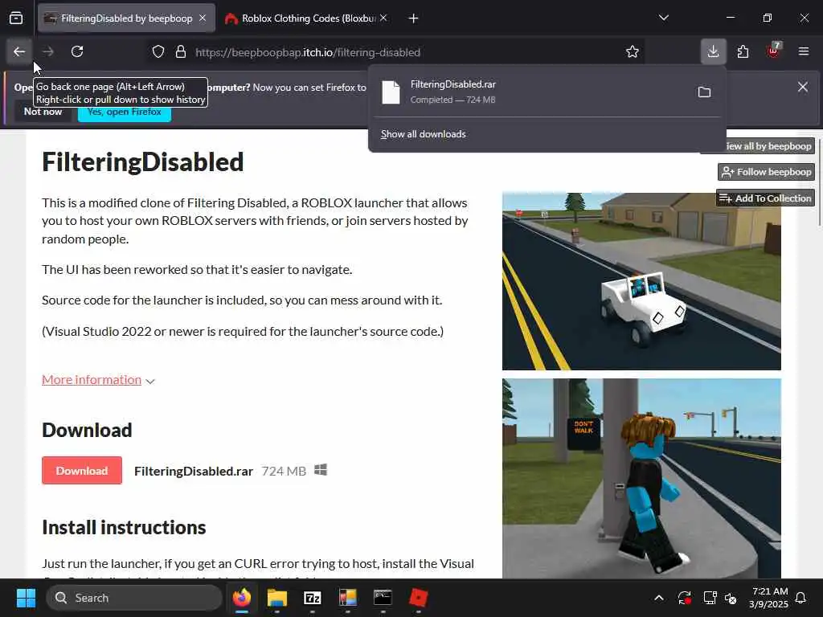Open Roblox from the taskbar
The height and width of the screenshot is (617, 823).
pyautogui.click(x=418, y=598)
